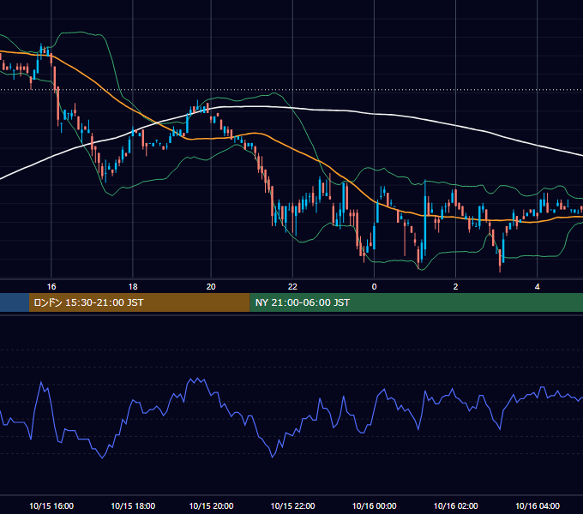Viewport: 583px width, 514px height.
Task: Click the 10/15 16:00 time label
Action: pyautogui.click(x=51, y=505)
